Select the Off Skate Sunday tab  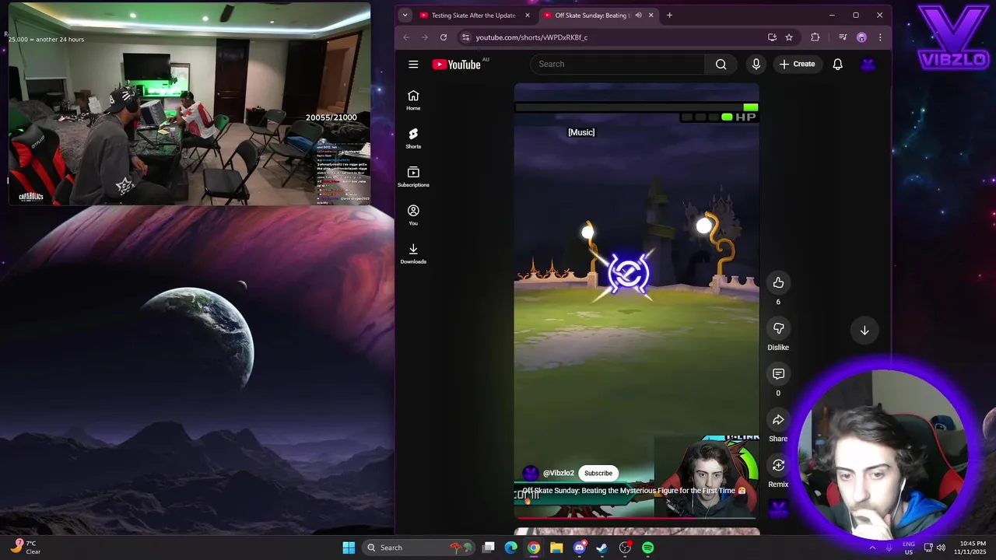591,15
